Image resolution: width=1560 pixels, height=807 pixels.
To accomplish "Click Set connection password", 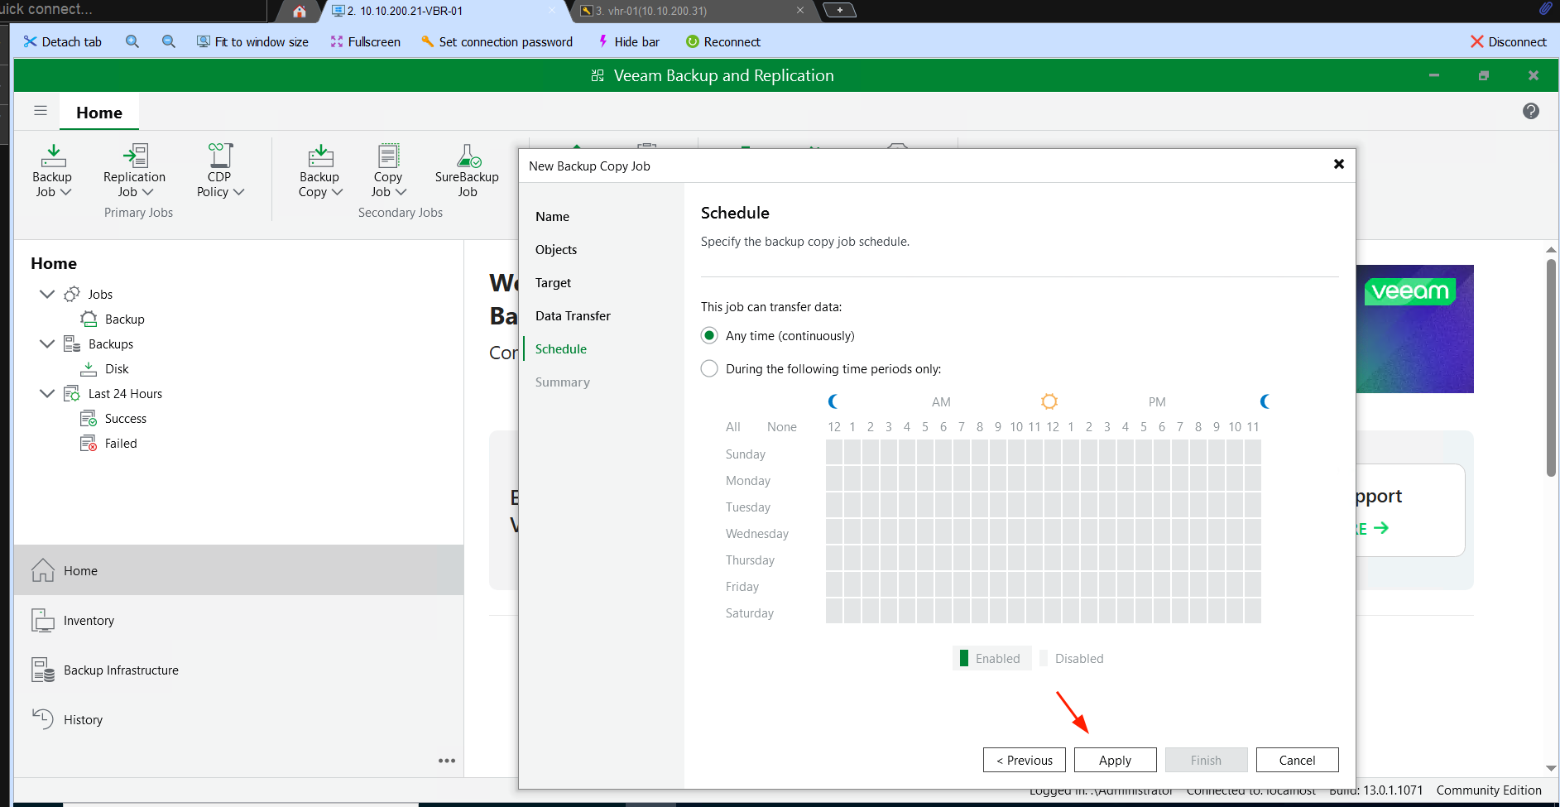I will 497,41.
